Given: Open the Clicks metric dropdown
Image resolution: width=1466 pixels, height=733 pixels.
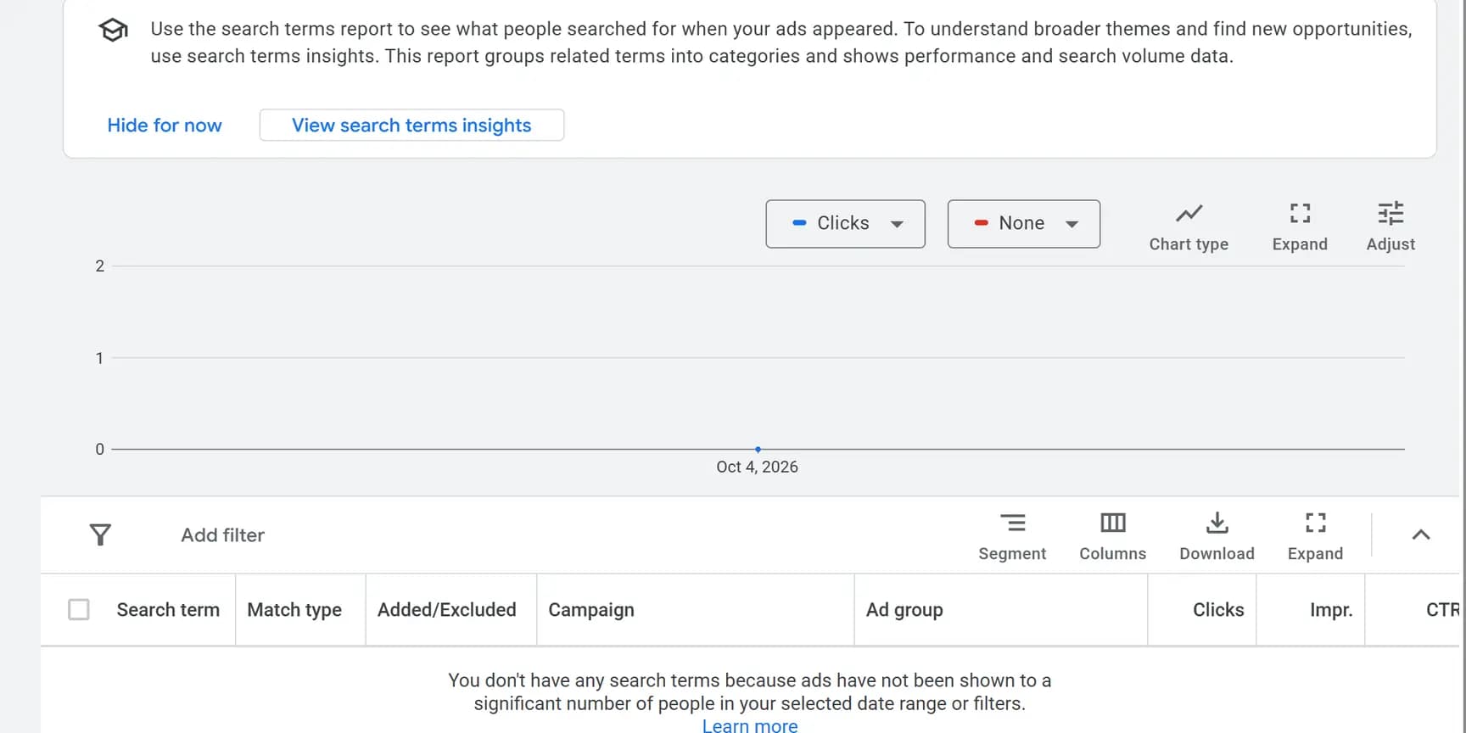Looking at the screenshot, I should [x=845, y=224].
